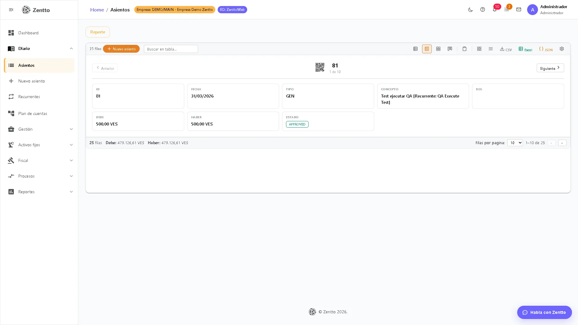Click the clipboard icon in toolbar

click(x=465, y=49)
